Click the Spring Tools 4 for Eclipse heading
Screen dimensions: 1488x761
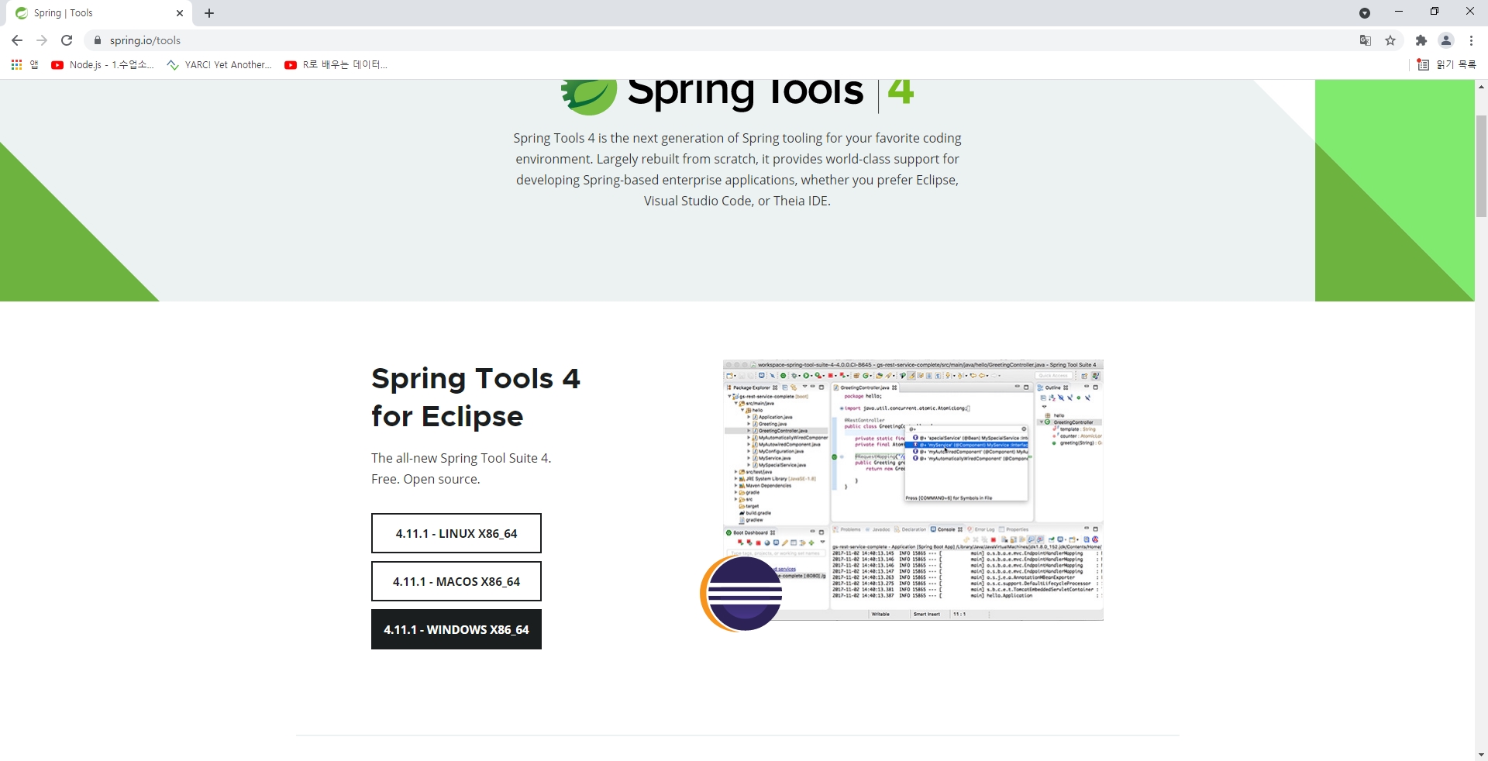(x=476, y=397)
